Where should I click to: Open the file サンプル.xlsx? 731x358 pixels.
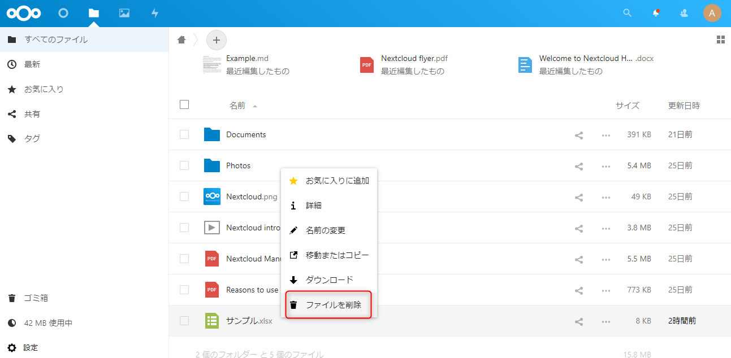pos(249,321)
